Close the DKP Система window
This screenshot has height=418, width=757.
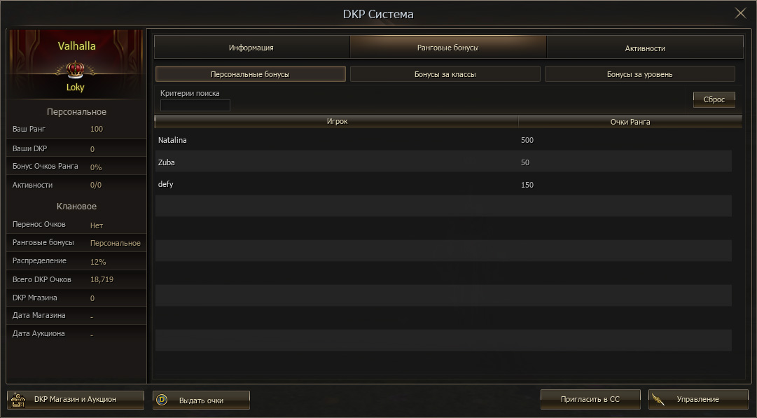[x=740, y=13]
